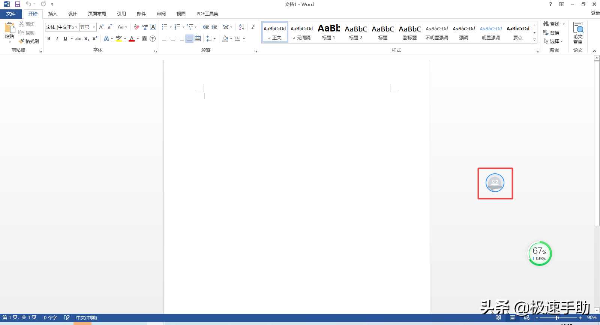Viewport: 600px width, 325px height.
Task: Click the word count 0 个字
Action: pos(50,318)
